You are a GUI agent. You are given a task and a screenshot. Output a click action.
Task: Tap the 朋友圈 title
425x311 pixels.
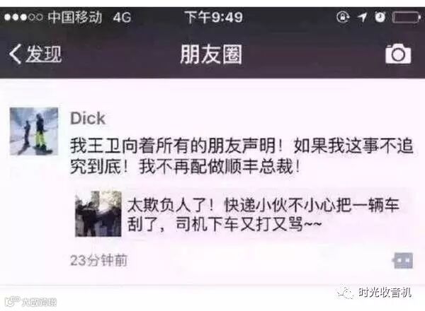(x=211, y=54)
